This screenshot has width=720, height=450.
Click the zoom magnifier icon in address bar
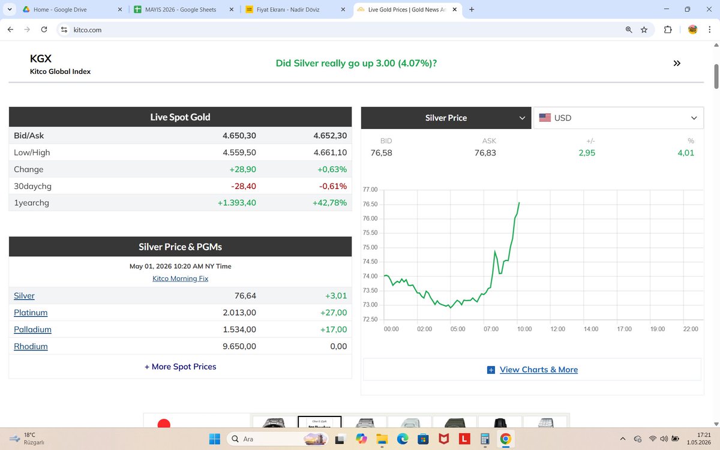(x=628, y=29)
